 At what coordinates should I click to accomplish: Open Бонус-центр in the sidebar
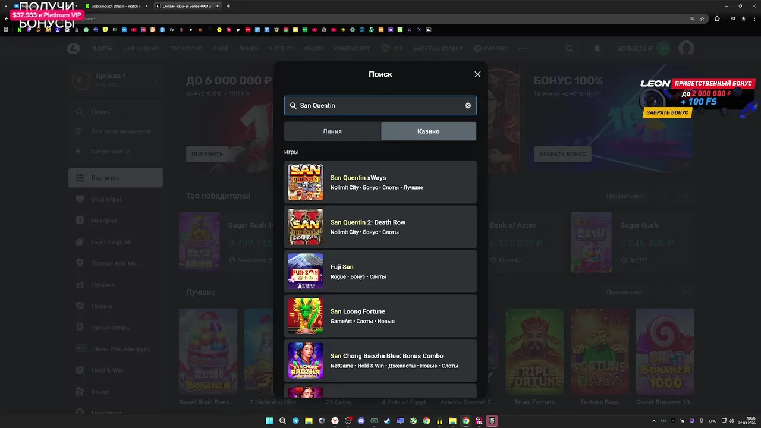pyautogui.click(x=115, y=151)
